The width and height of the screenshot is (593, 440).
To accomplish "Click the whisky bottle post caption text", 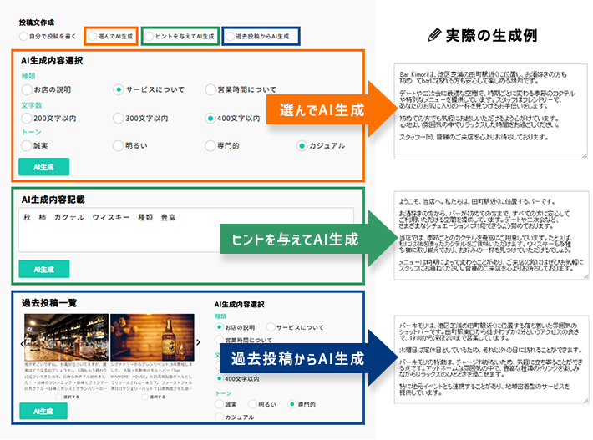I will tap(152, 377).
